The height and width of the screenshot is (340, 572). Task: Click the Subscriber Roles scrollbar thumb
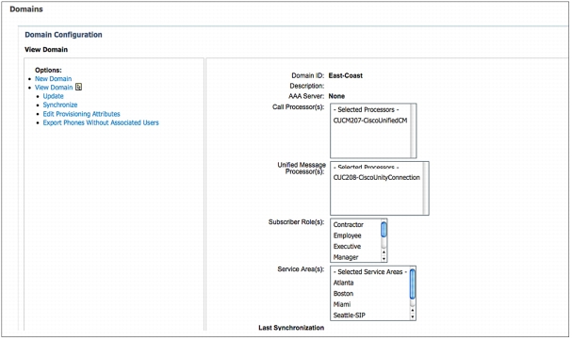coord(384,230)
